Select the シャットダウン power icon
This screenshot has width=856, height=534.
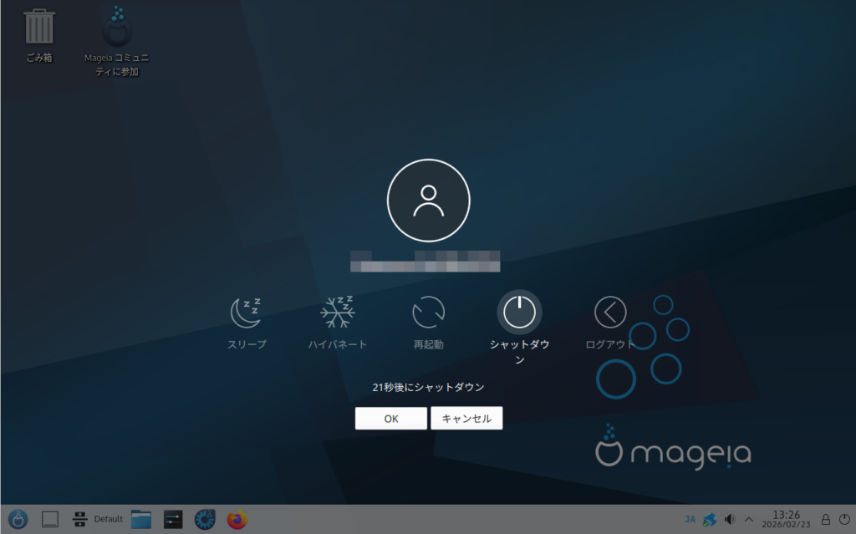point(519,313)
